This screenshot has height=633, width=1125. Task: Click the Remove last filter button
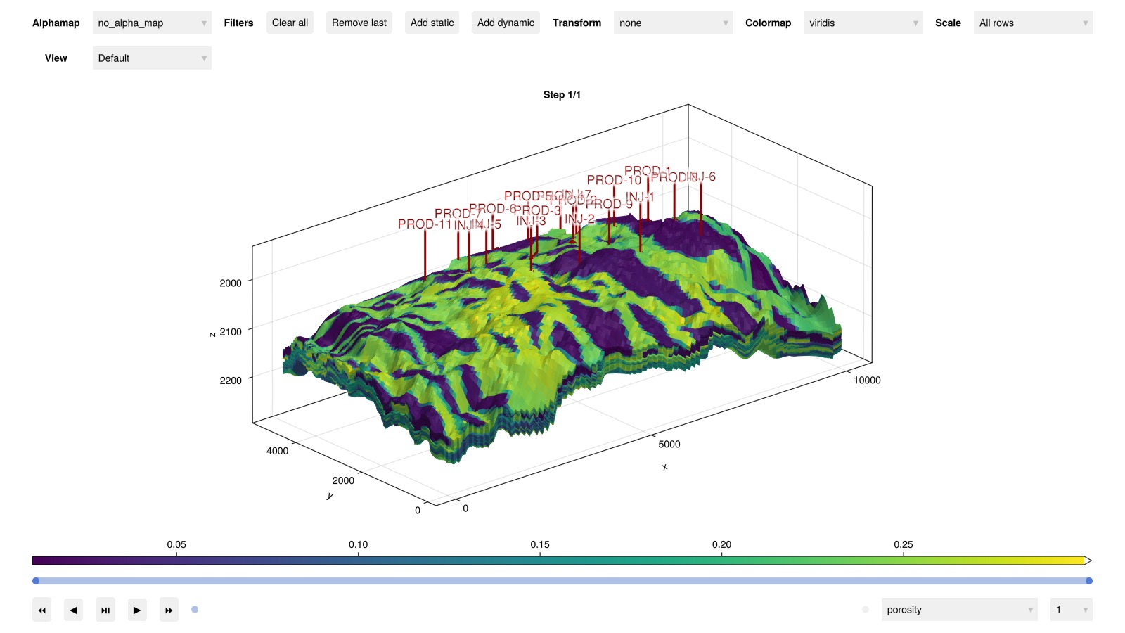click(x=359, y=23)
